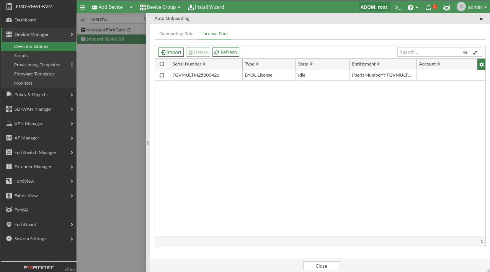The height and width of the screenshot is (272, 490).
Task: Expand the Policy & Objects chevron
Action: (x=72, y=95)
